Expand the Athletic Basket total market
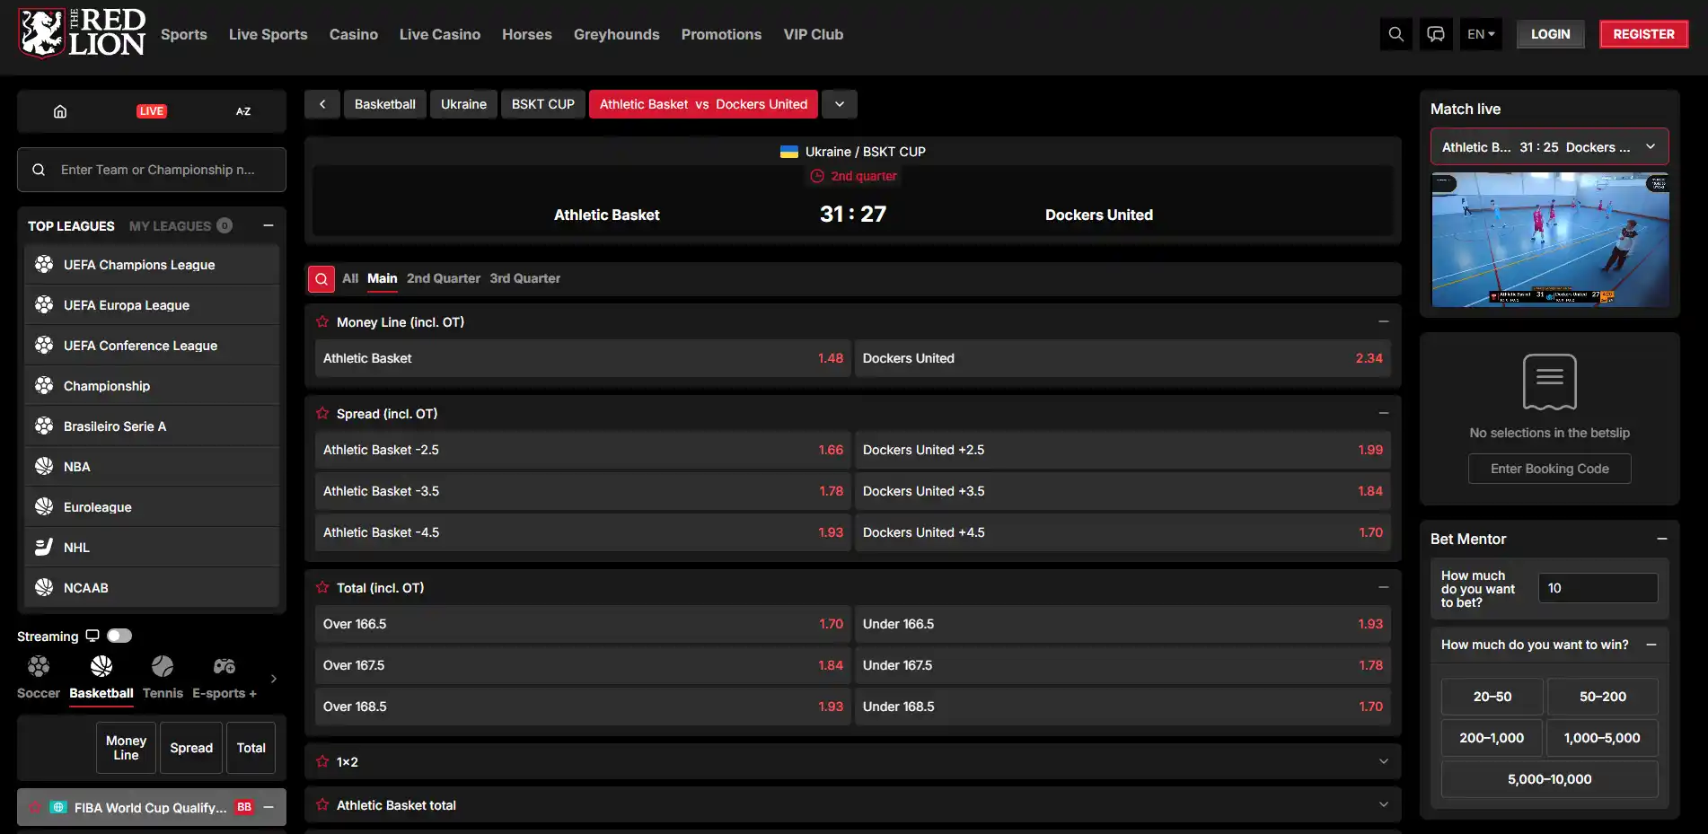 [x=1384, y=804]
